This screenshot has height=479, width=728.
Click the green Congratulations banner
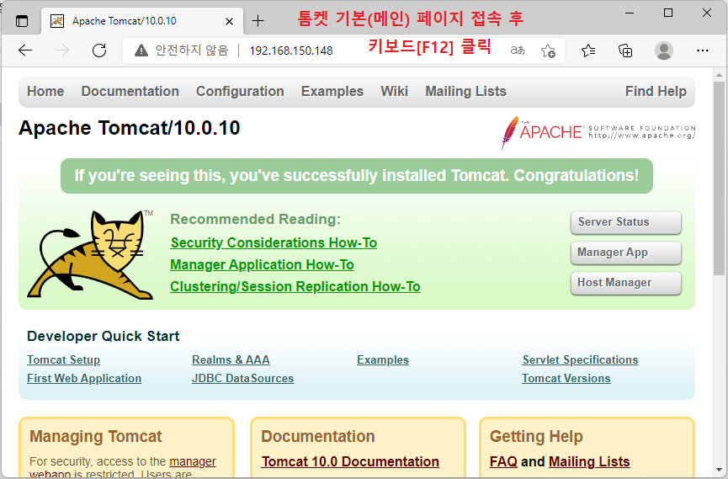(x=357, y=176)
